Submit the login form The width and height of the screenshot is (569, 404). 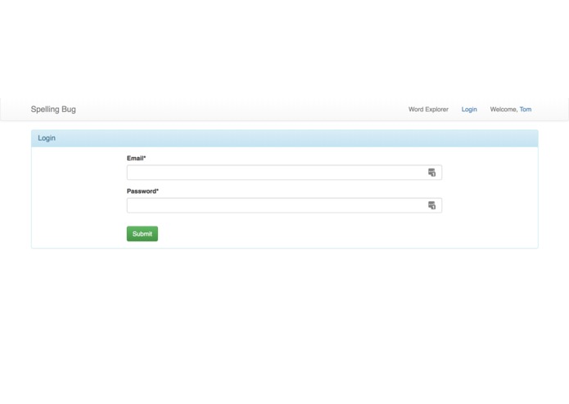pyautogui.click(x=142, y=234)
